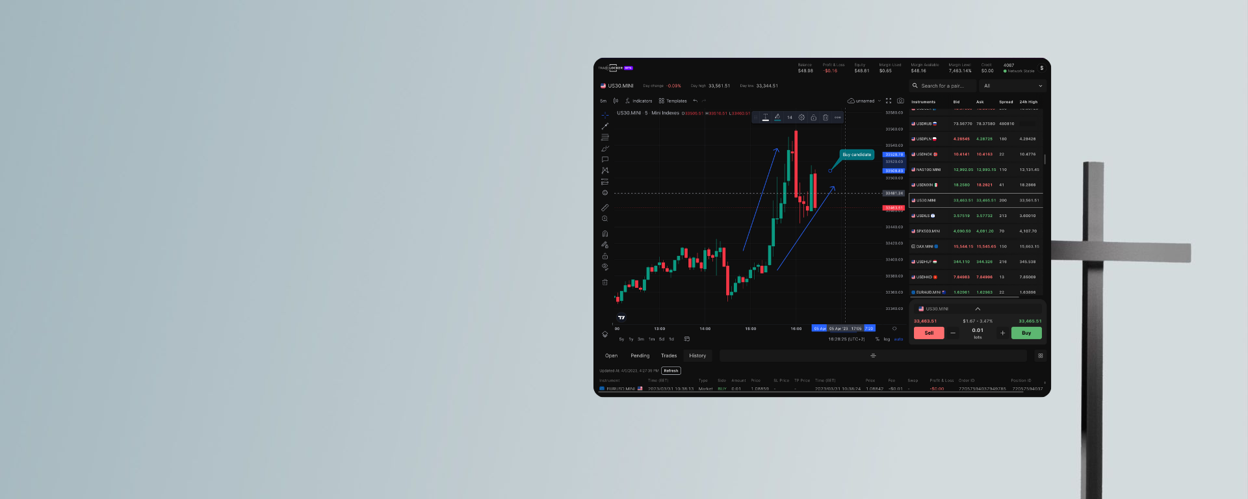This screenshot has height=499, width=1248.
Task: Switch to the Trades tab
Action: 669,356
